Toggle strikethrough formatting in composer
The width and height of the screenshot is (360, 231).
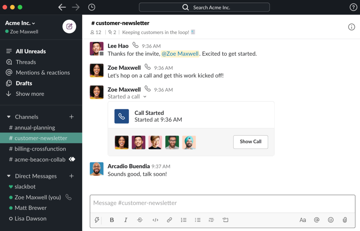[x=140, y=220]
